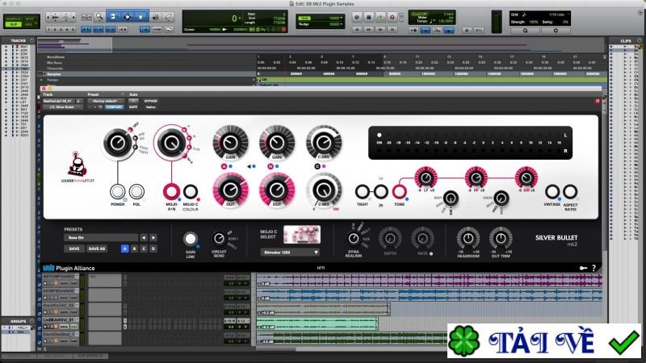Screen dimensions: 646x363
Task: Toggle the POWER button on the plugin
Action: pyautogui.click(x=118, y=192)
